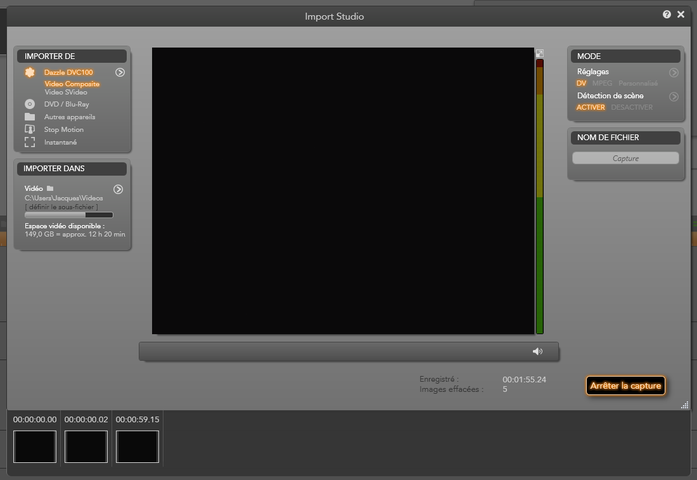
Task: Toggle the full-screen preview icon
Action: point(540,53)
